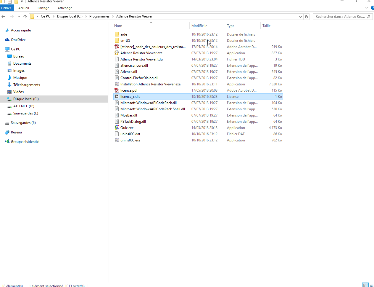Image resolution: width=374 pixels, height=287 pixels.
Task: Select atlence.cr.core.dll file icon
Action: click(117, 66)
